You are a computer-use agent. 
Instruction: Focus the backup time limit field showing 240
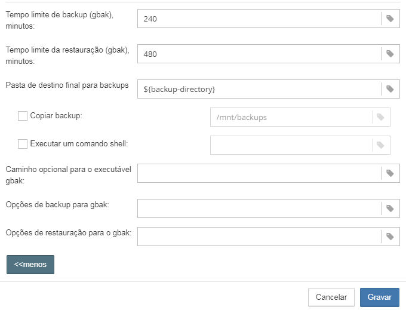(x=259, y=19)
